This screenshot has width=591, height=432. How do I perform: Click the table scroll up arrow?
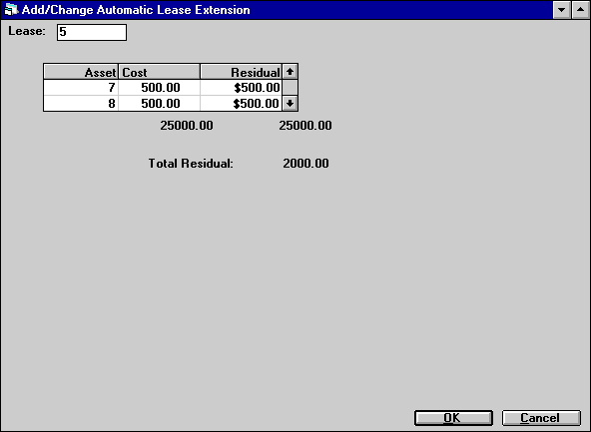(x=290, y=72)
